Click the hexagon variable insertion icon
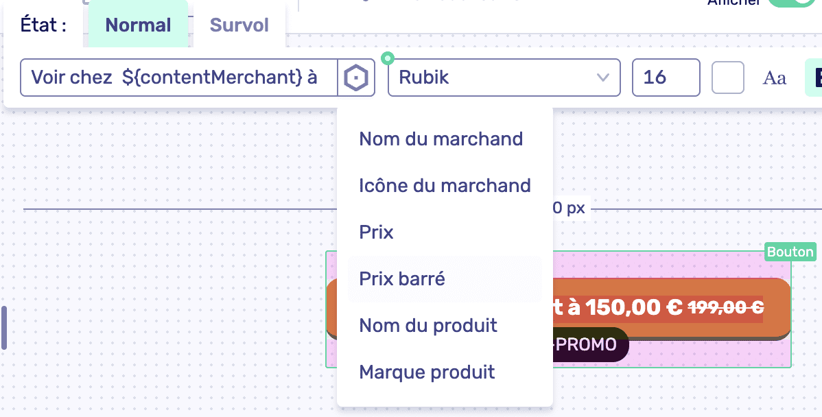822x417 pixels. [357, 78]
